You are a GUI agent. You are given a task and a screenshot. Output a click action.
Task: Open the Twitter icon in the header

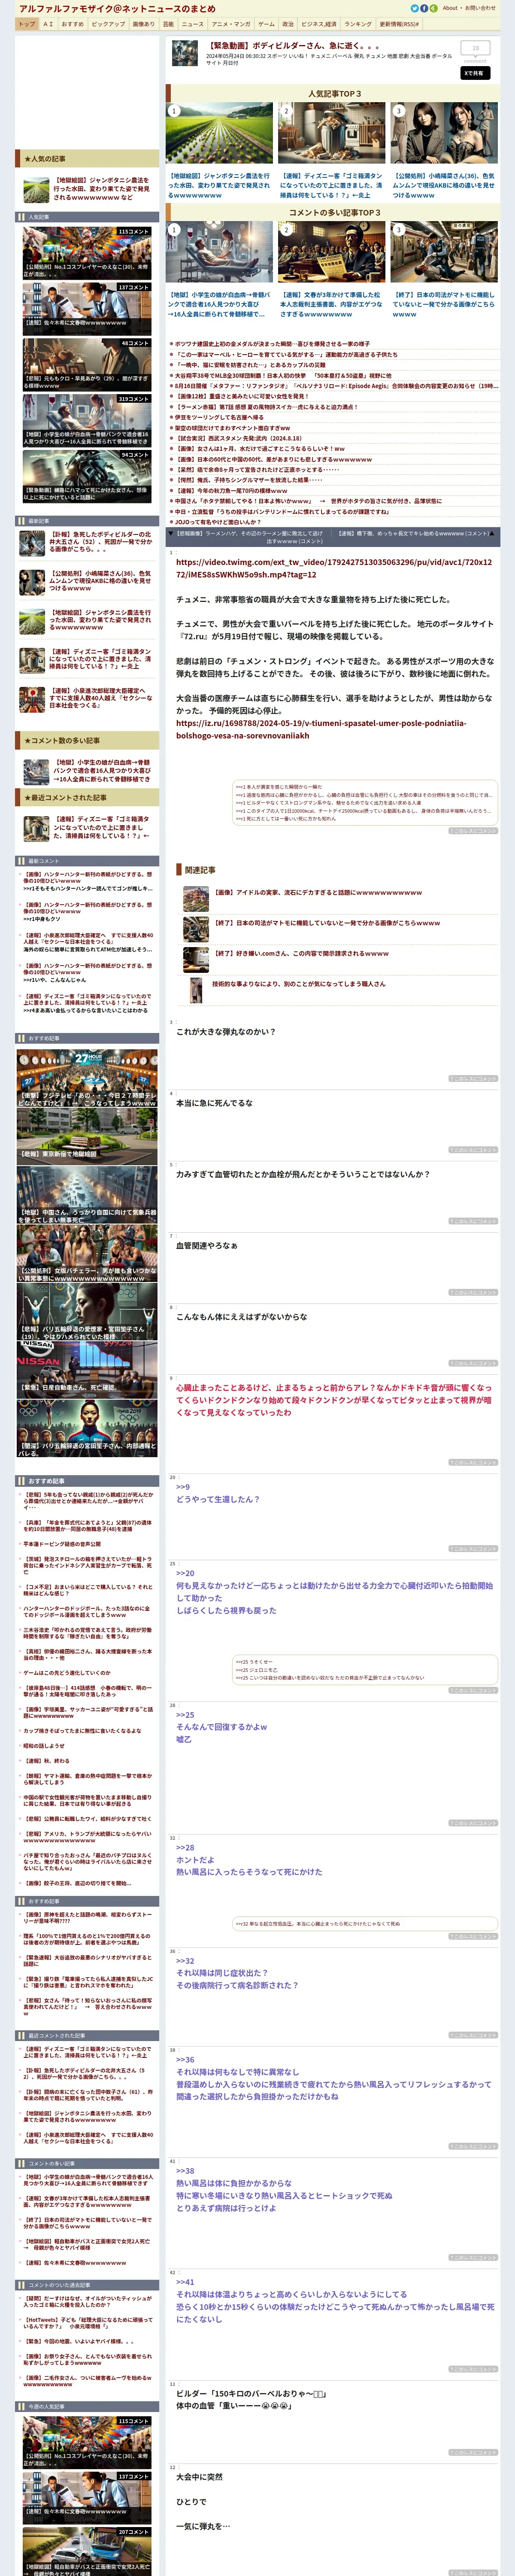click(x=414, y=8)
